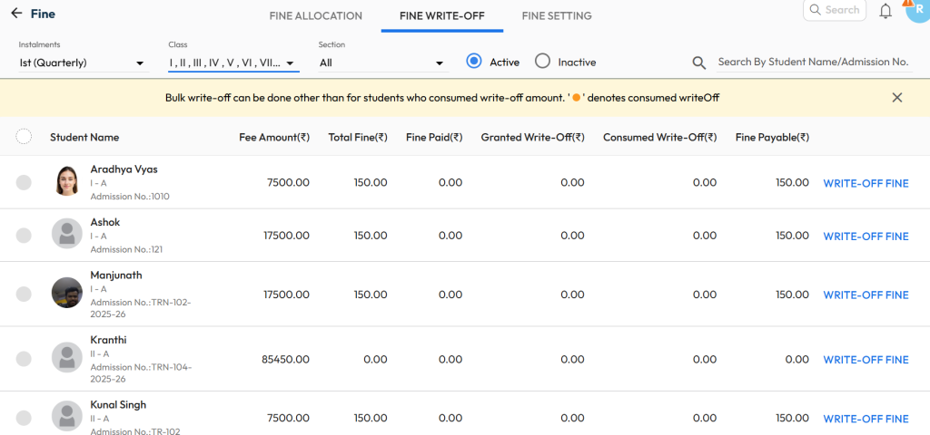Tick the checkbox for Aradhya Vyas
This screenshot has width=930, height=435.
point(25,183)
